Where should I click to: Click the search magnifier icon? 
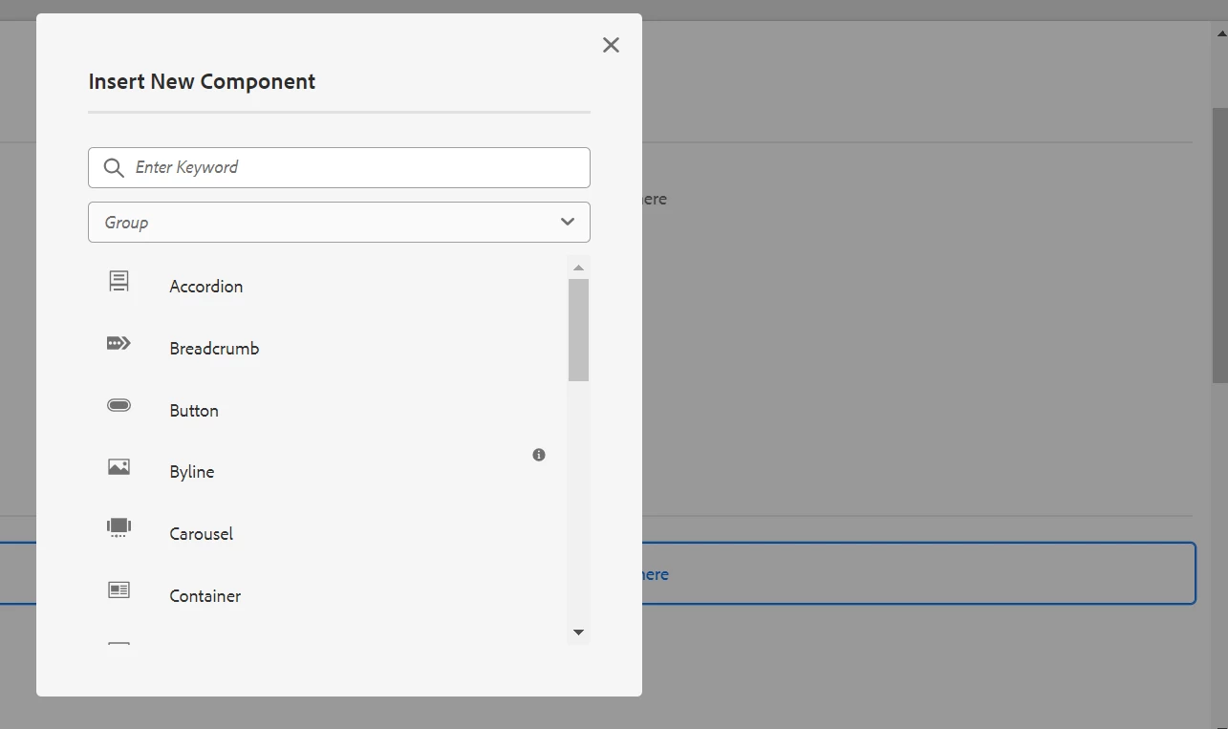pyautogui.click(x=114, y=168)
